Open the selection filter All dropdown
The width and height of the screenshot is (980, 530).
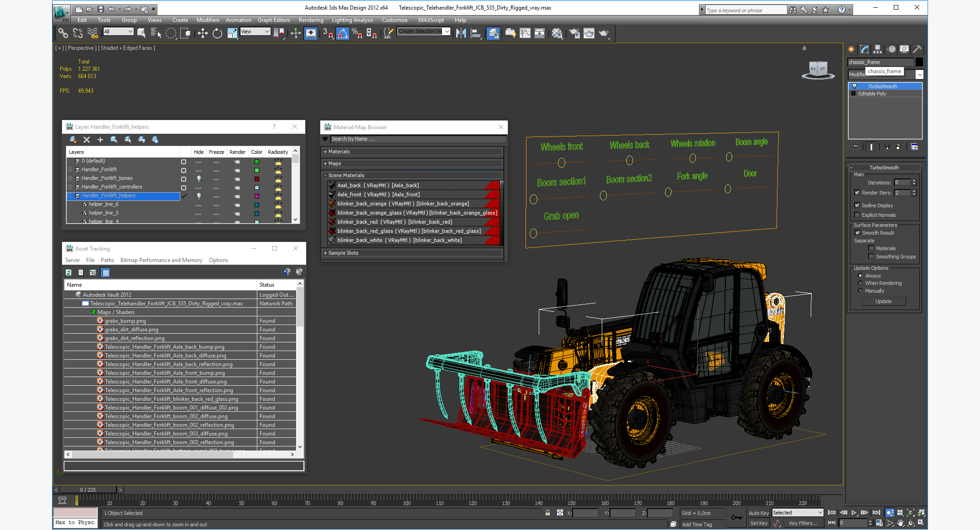[x=118, y=31]
